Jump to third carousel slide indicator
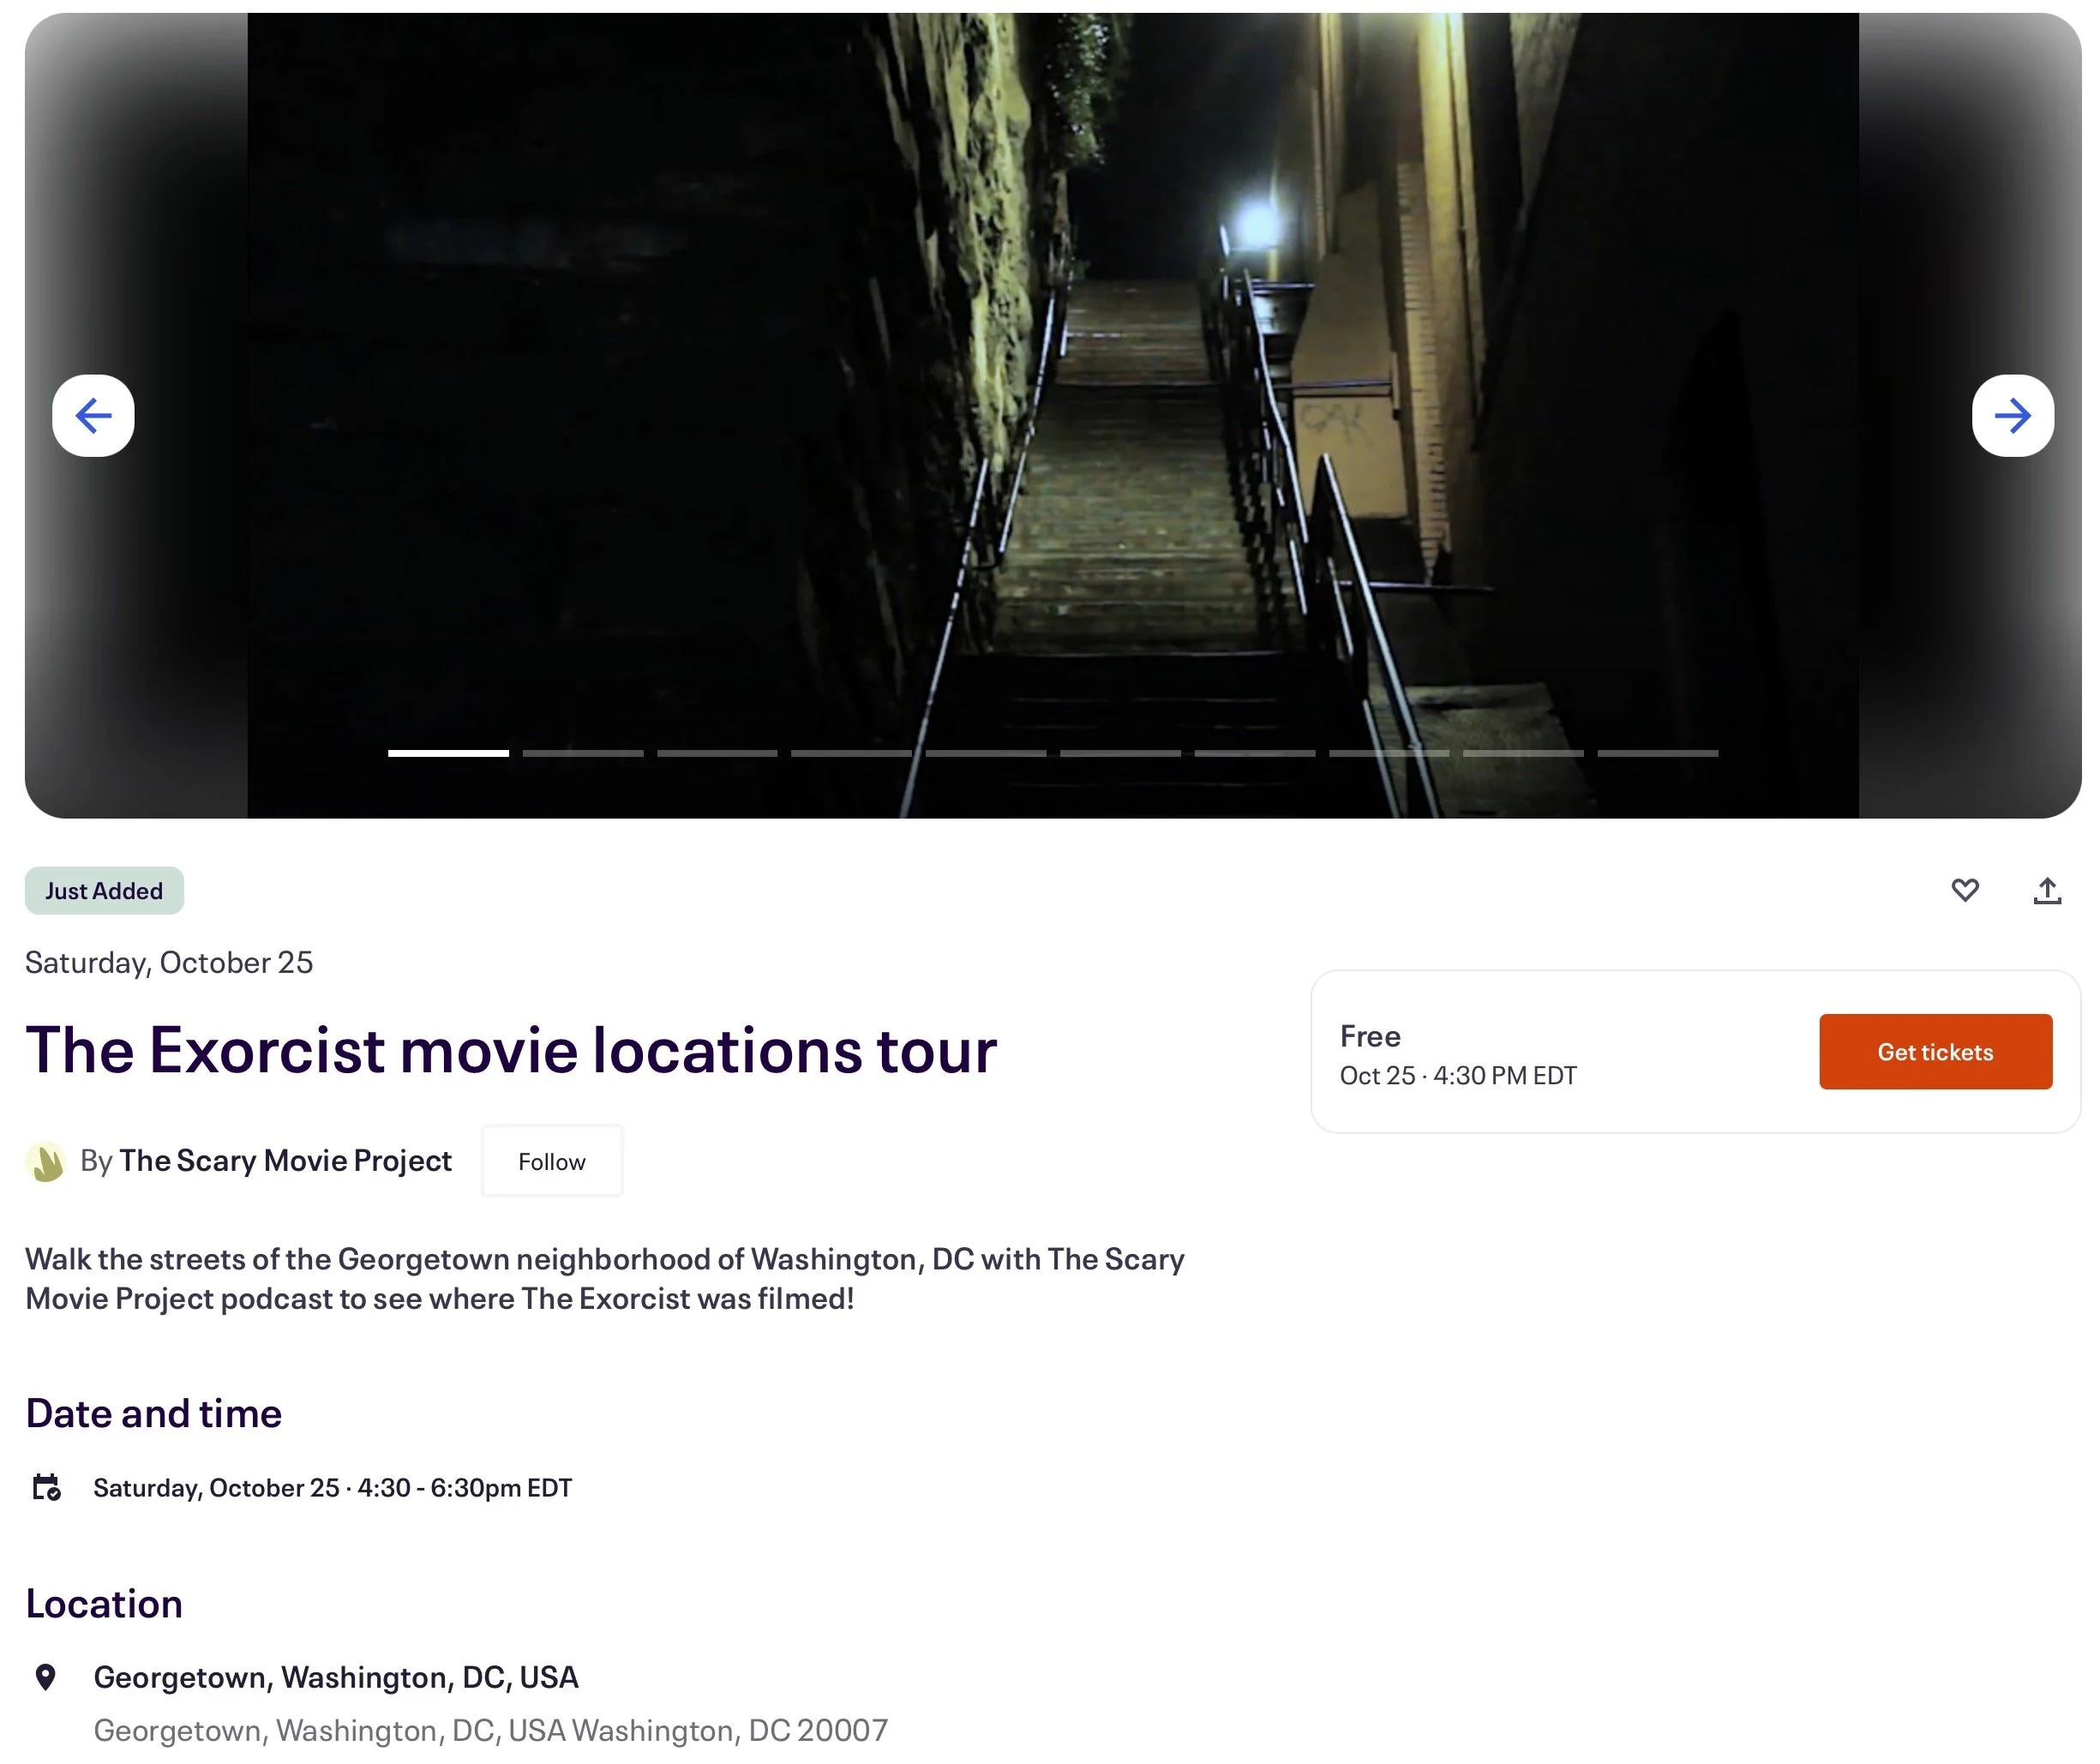This screenshot has width=2100, height=1764. [x=717, y=753]
